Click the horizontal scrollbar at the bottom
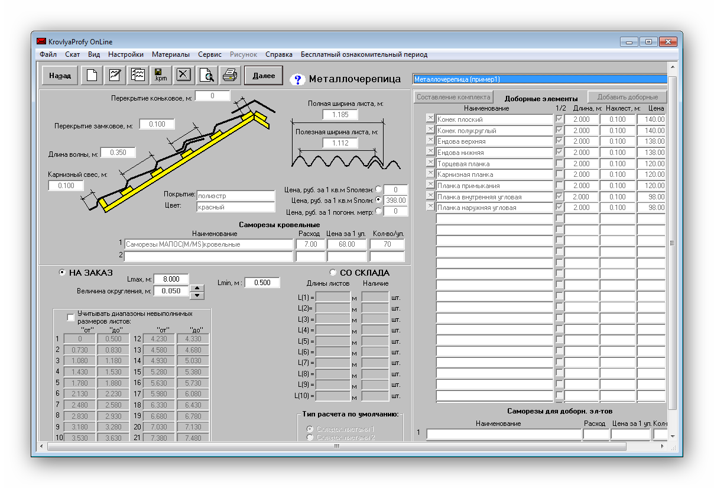 336,447
